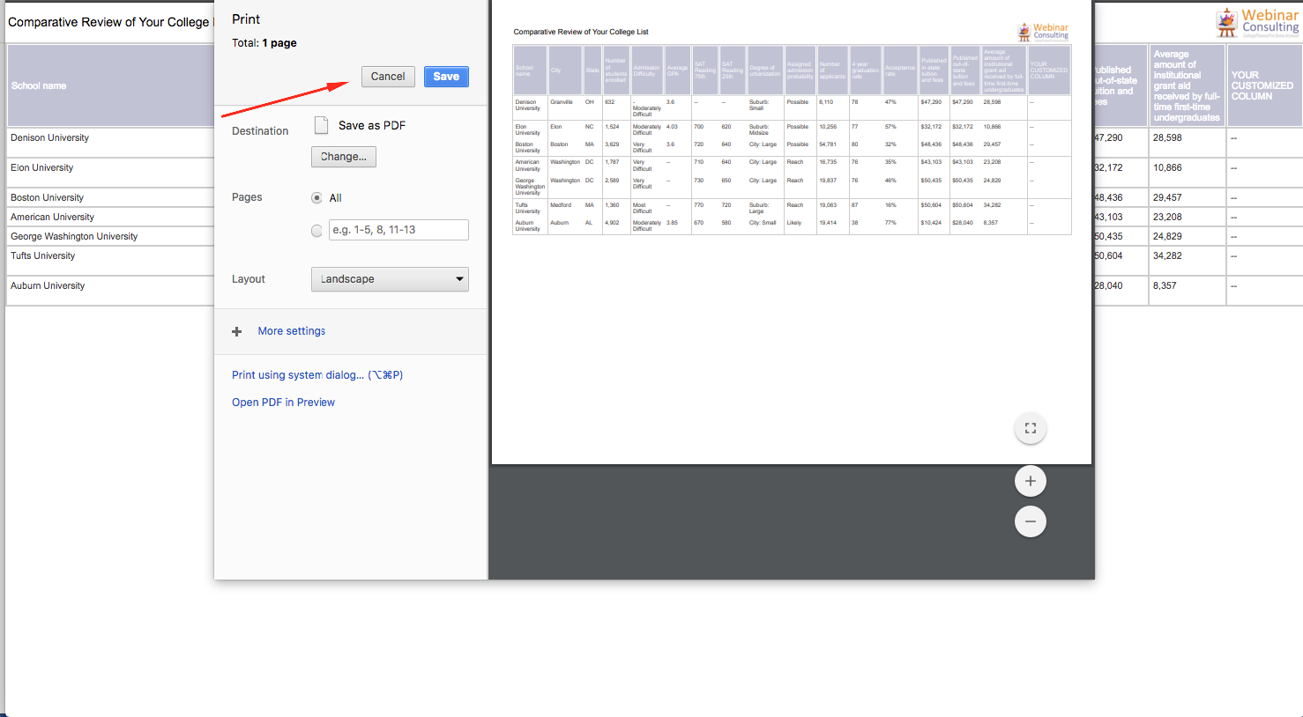Image resolution: width=1303 pixels, height=717 pixels.
Task: Click Open PDF in Preview link
Action: click(x=283, y=403)
